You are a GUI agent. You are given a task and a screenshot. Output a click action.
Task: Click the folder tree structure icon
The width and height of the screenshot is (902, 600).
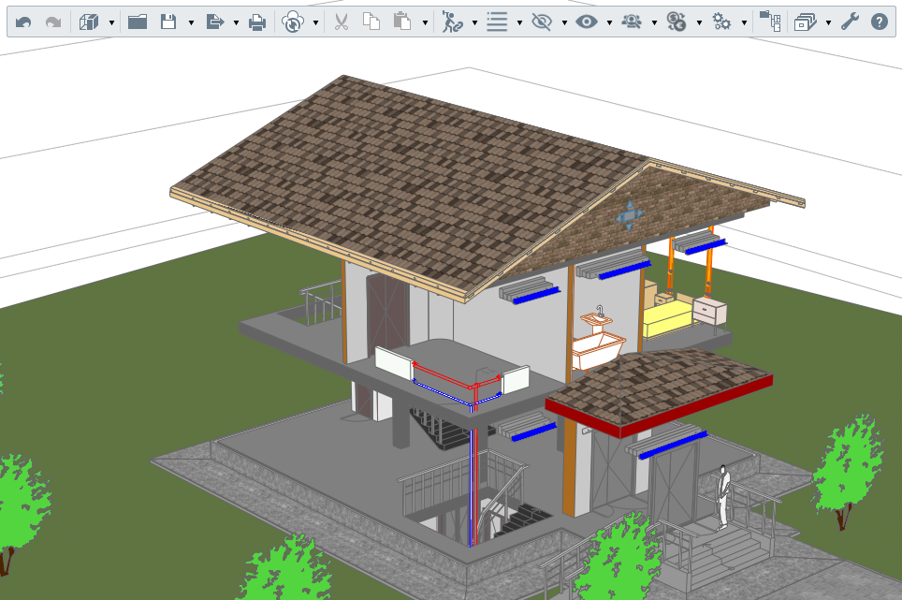(770, 22)
